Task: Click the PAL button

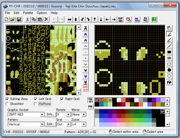Action: [91, 107]
